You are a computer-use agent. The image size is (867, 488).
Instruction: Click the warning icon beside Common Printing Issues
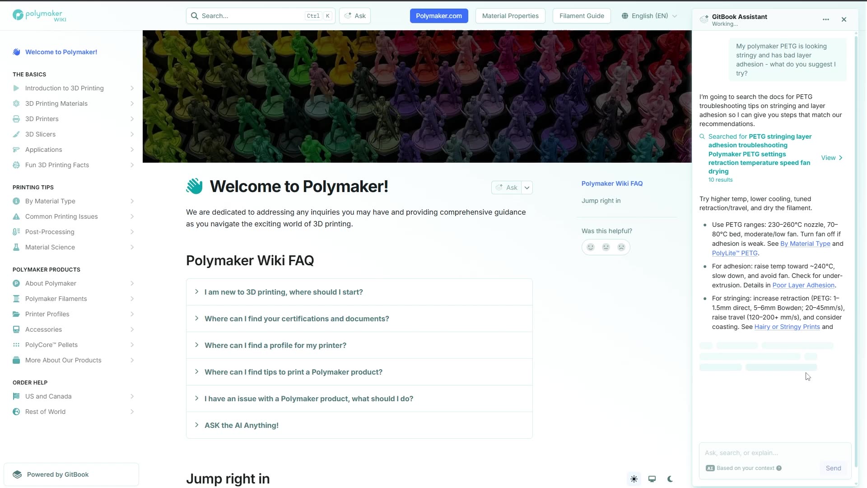[x=16, y=216]
